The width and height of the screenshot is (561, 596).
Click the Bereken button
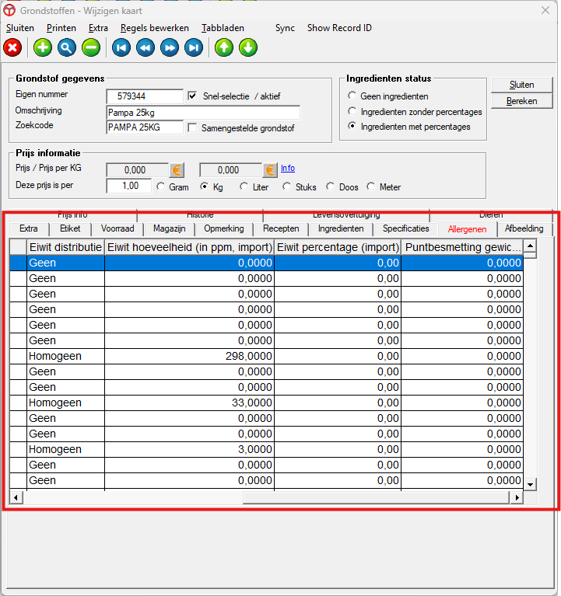(x=521, y=101)
